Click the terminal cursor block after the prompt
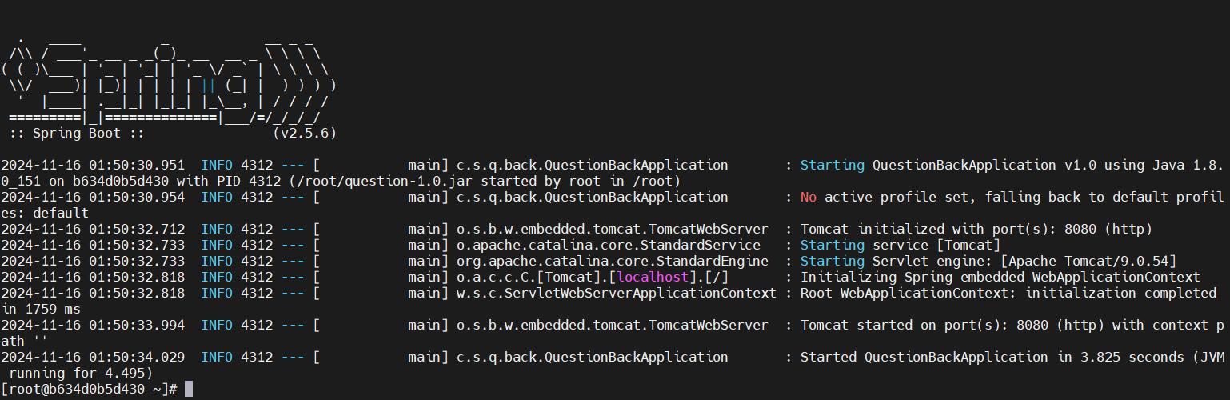Viewport: 1230px width, 400px height. (x=189, y=390)
